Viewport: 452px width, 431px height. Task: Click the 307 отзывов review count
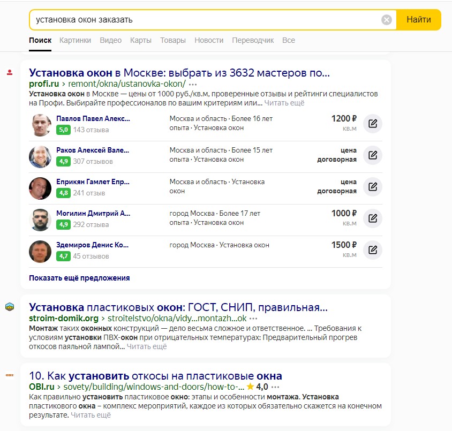click(93, 161)
